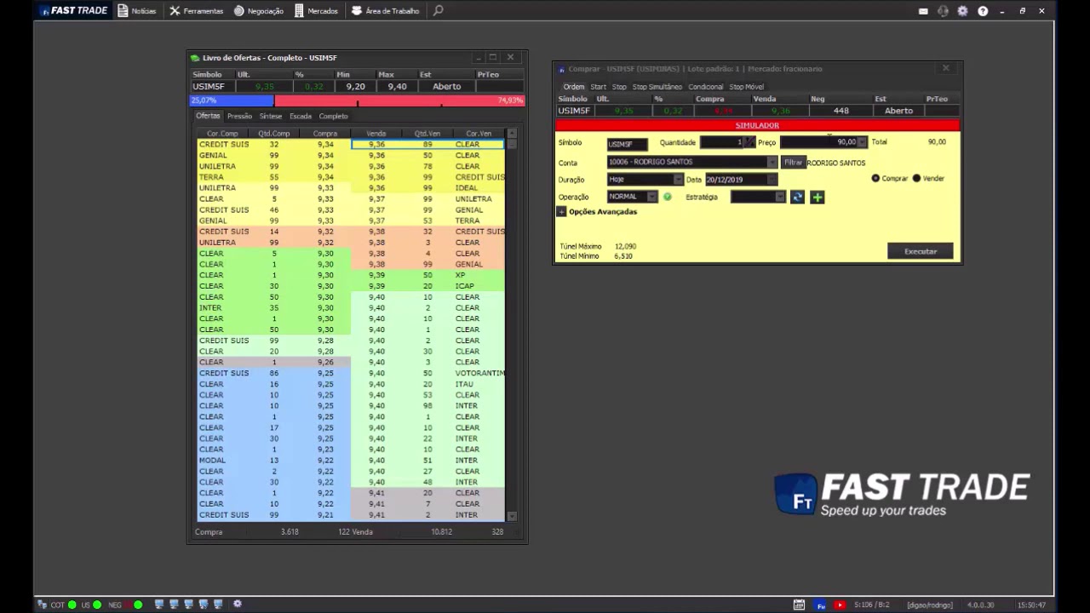The image size is (1090, 613).
Task: Select the Start tab in Comprar window
Action: (599, 87)
